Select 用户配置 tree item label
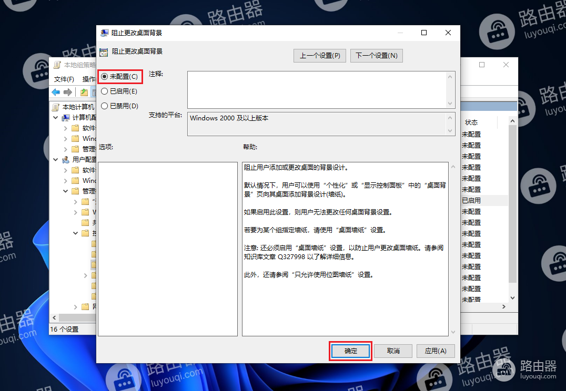566x391 pixels. (x=85, y=159)
